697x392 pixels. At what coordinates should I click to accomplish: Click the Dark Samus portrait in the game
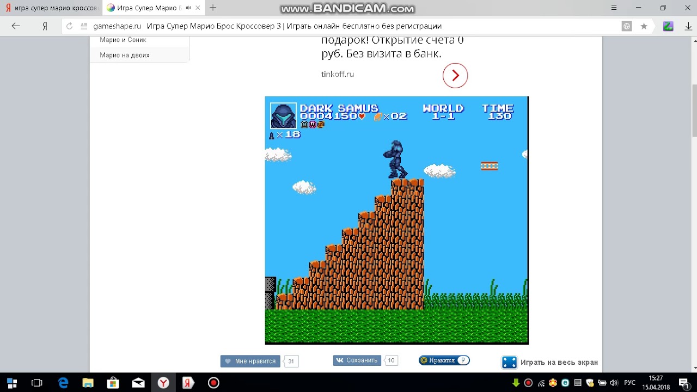click(x=283, y=115)
